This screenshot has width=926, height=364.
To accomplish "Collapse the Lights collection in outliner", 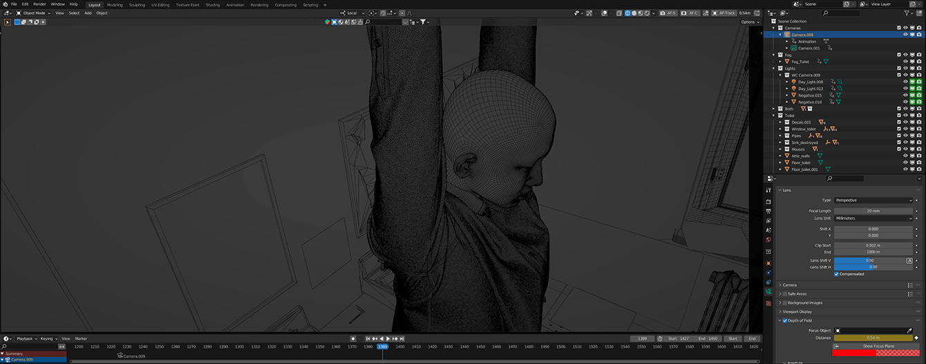I will point(775,68).
